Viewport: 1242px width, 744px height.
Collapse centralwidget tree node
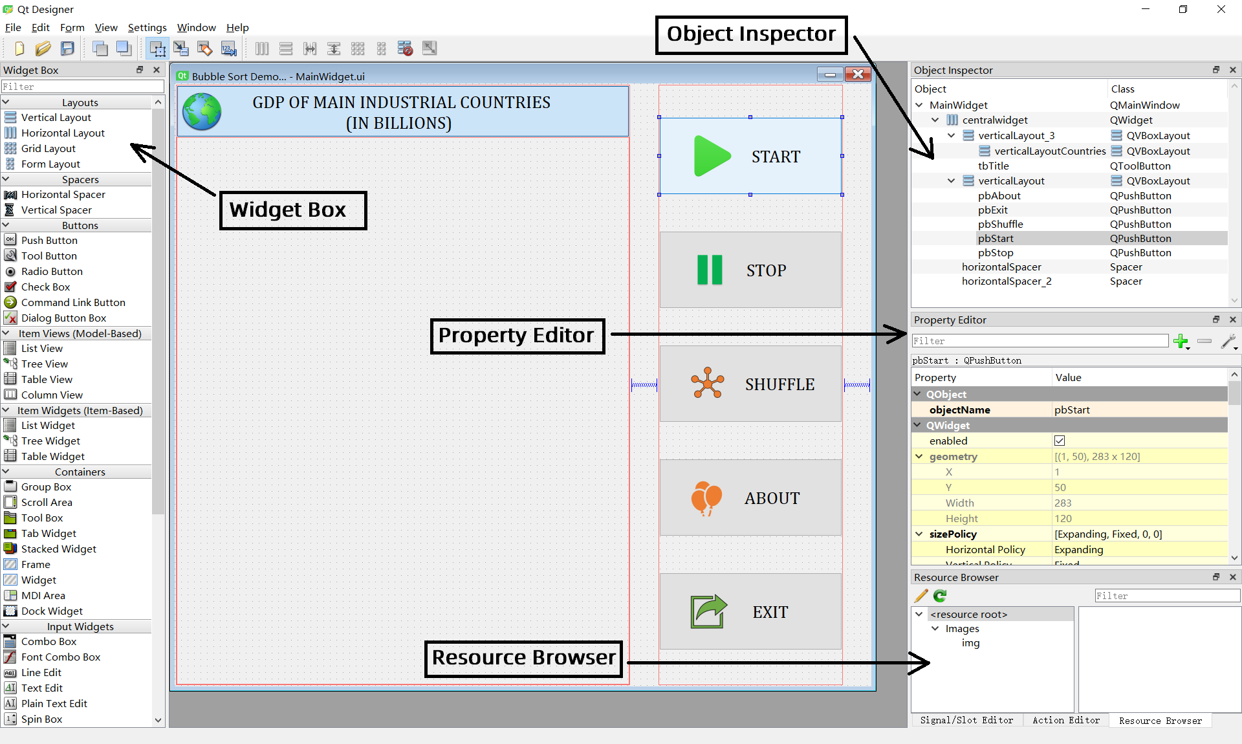935,120
